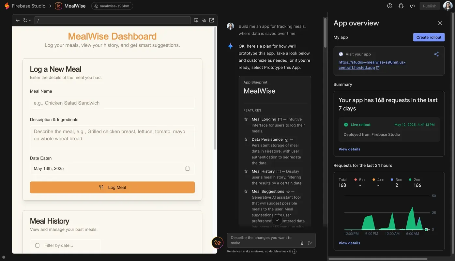Click the Log Meal button
Viewport: 455px width, 261px height.
[112, 187]
